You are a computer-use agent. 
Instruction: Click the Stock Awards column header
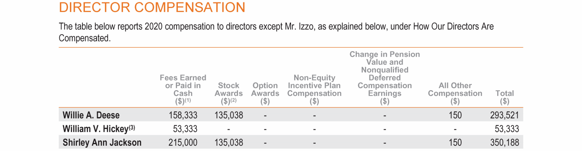pos(229,93)
